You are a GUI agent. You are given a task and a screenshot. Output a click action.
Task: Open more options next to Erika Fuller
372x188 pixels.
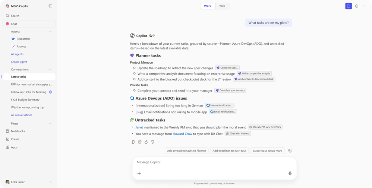click(50, 182)
